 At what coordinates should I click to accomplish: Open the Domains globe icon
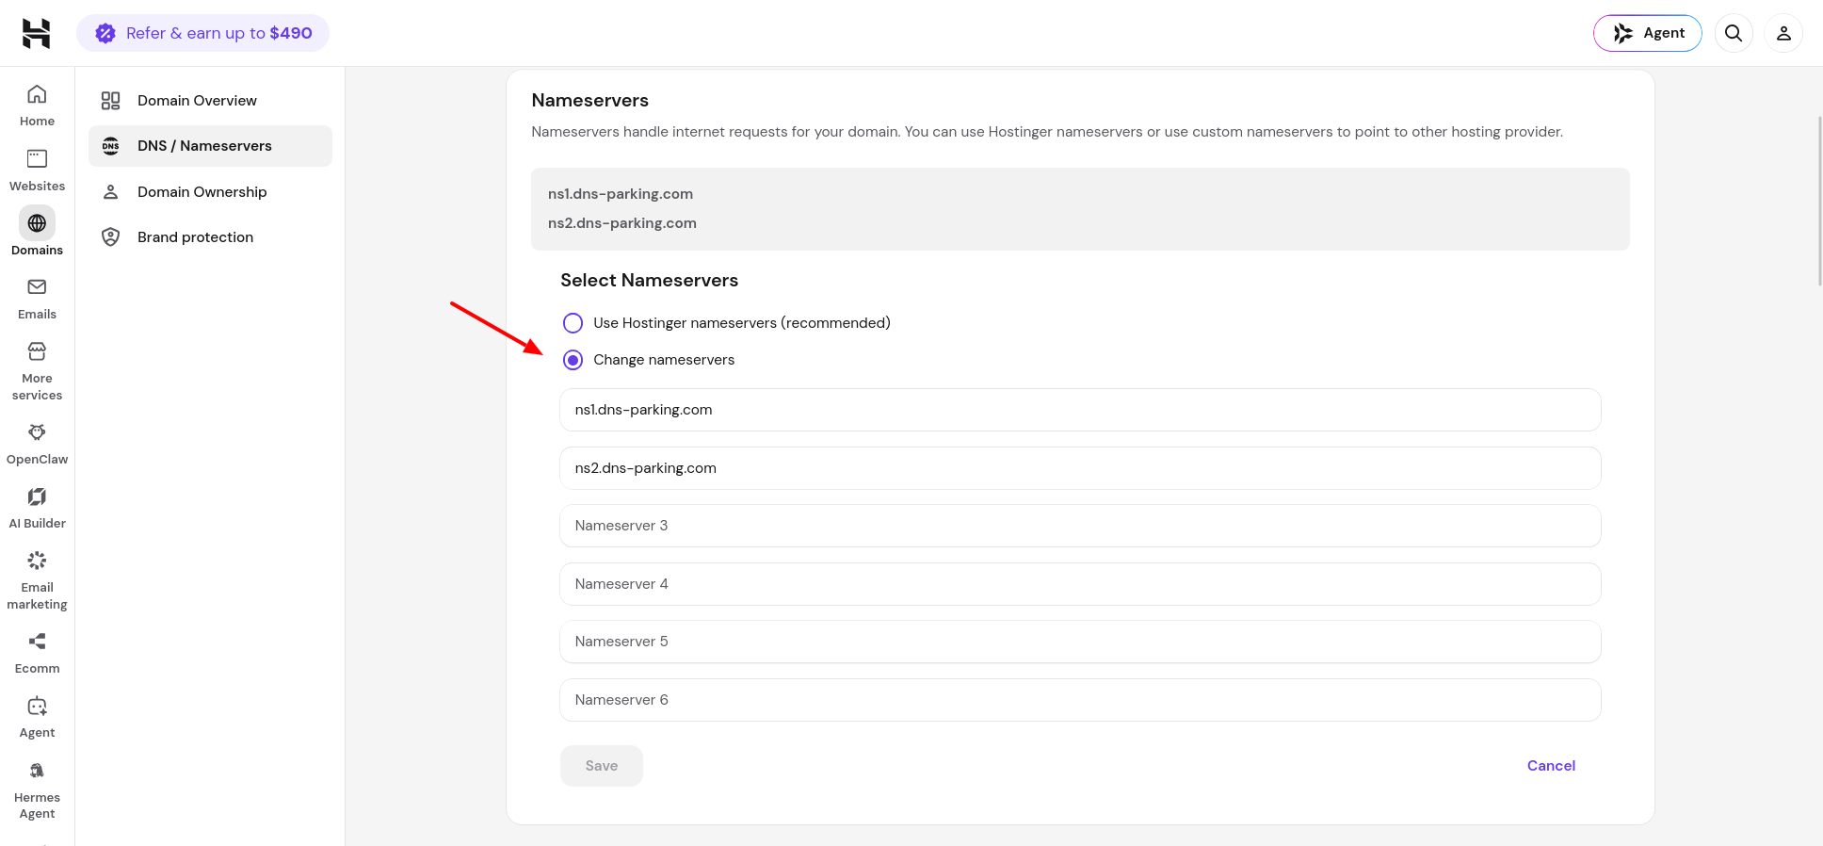[x=37, y=223]
